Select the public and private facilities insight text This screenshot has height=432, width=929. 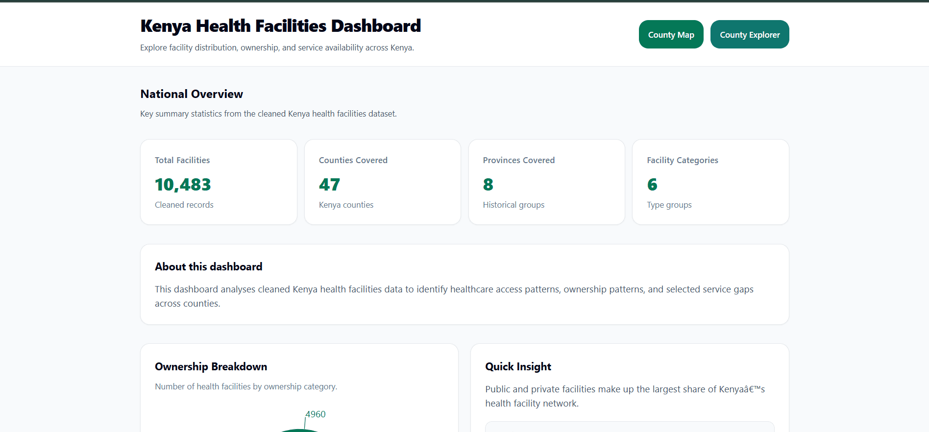(x=625, y=396)
